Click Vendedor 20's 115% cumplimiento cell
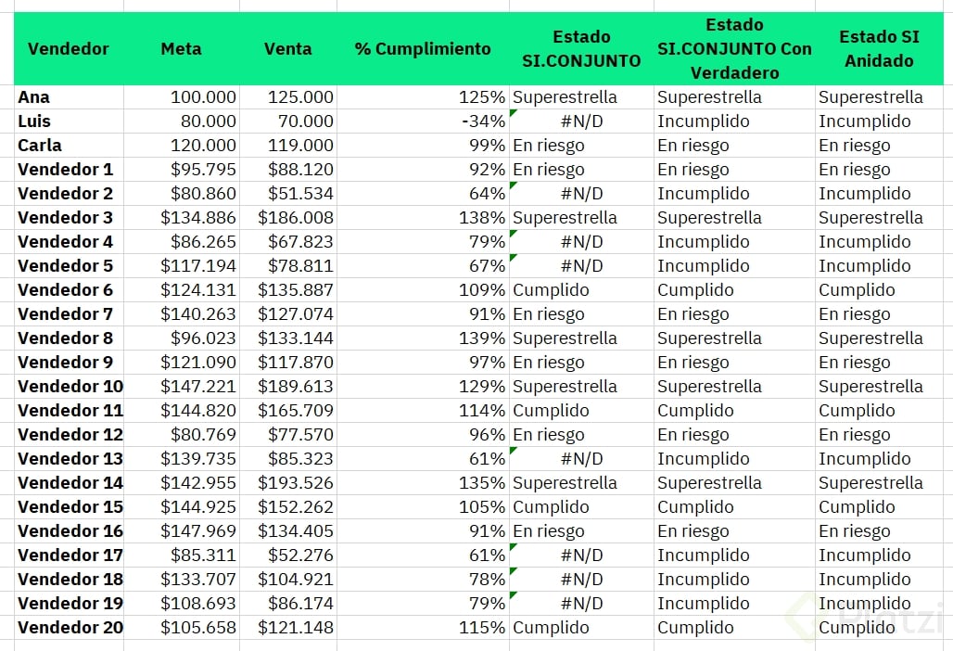Screen dimensions: 953x651 [x=423, y=627]
